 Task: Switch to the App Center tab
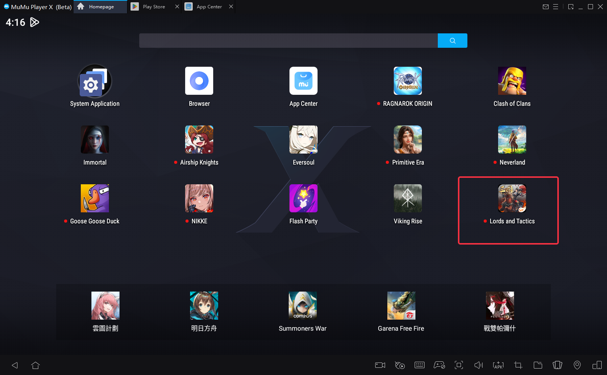pos(209,7)
